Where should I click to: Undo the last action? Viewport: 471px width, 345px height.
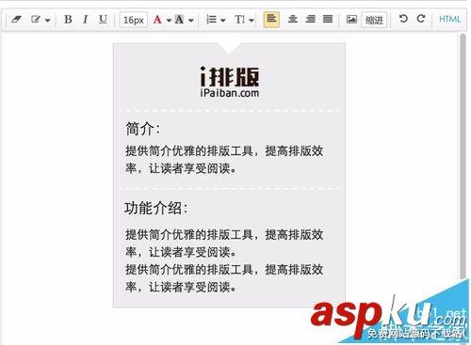403,19
